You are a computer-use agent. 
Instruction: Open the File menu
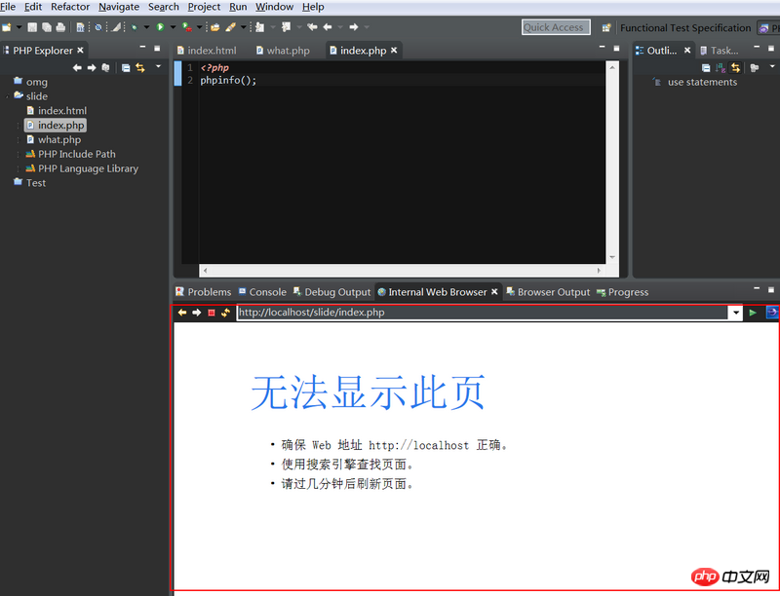tap(8, 7)
